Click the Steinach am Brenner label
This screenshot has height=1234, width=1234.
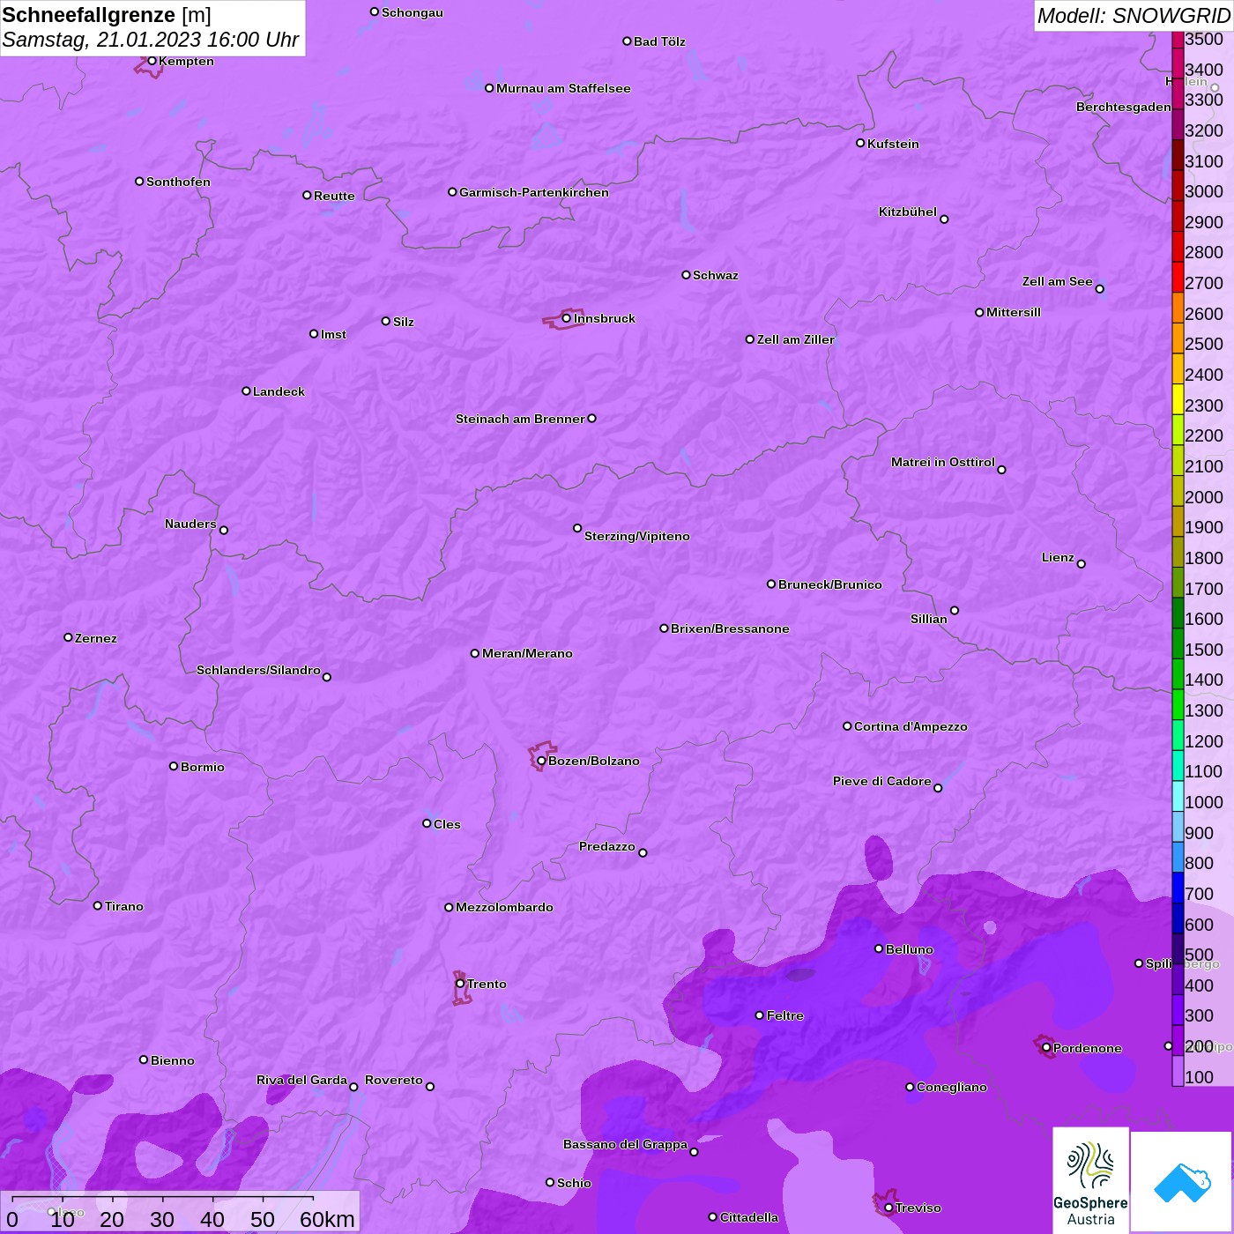520,419
